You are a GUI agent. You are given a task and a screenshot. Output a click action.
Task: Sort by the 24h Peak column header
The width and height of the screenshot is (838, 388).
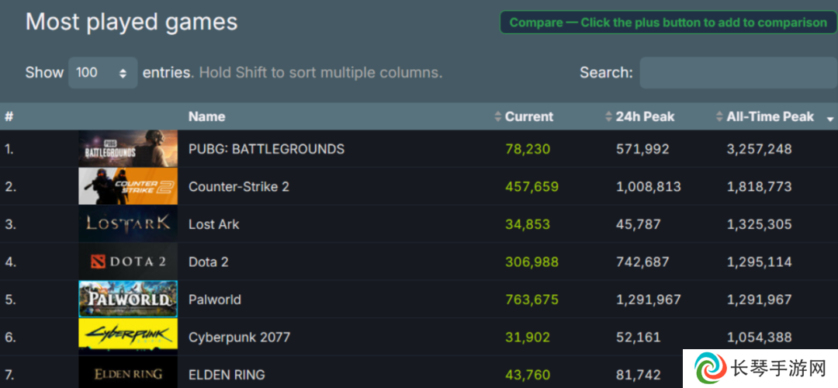[645, 116]
